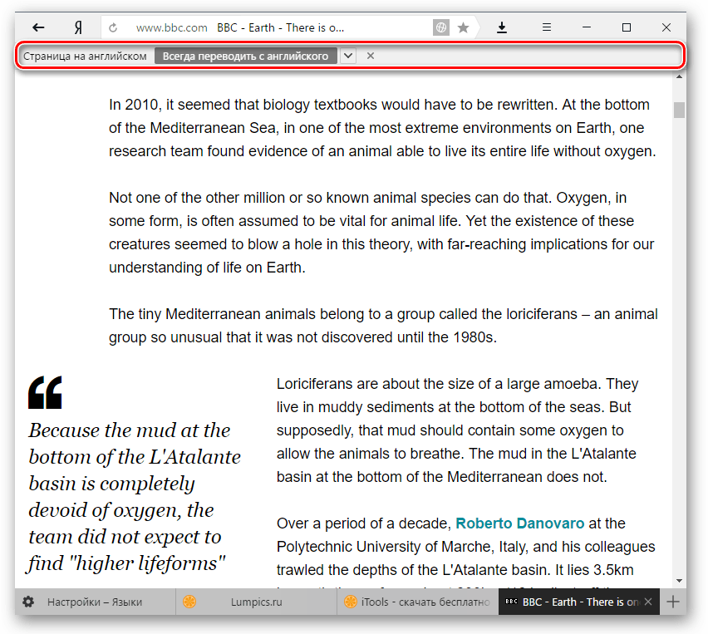Expand translation options dropdown arrow
The height and width of the screenshot is (634, 708).
(347, 56)
